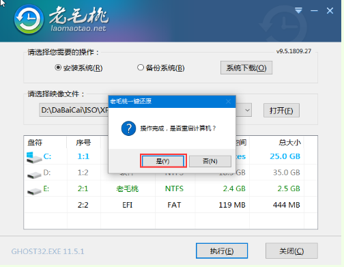Select the C: drive letter text
Viewport: 344px width, 267px height.
[47, 156]
